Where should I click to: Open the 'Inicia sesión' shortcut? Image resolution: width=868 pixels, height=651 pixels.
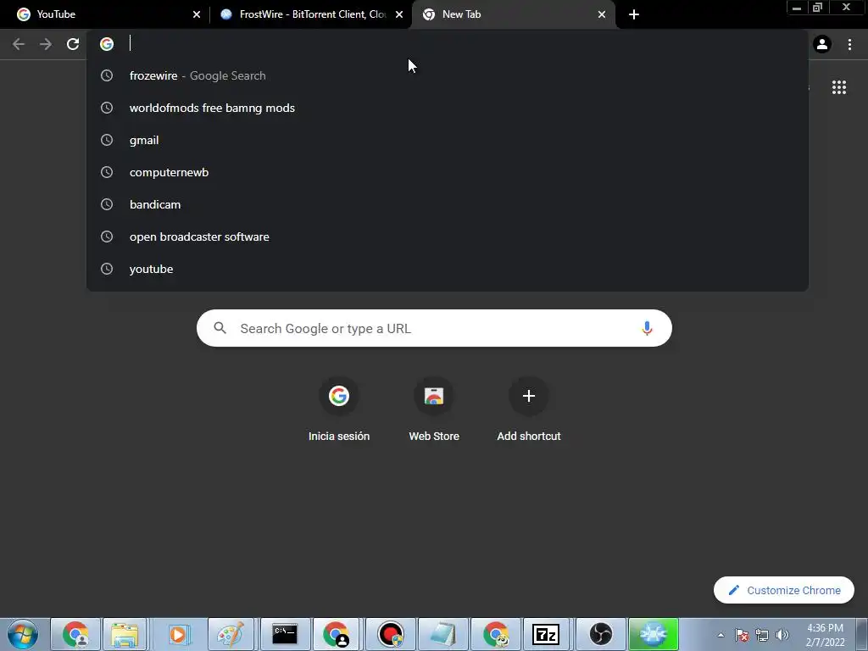coord(339,409)
